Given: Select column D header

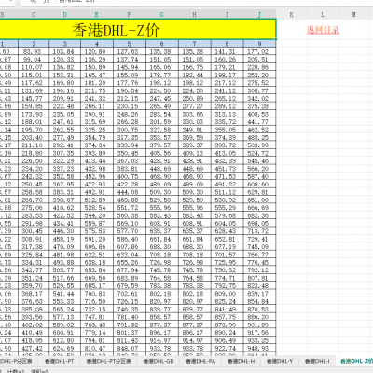Looking at the screenshot, I should pyautogui.click(x=65, y=14).
